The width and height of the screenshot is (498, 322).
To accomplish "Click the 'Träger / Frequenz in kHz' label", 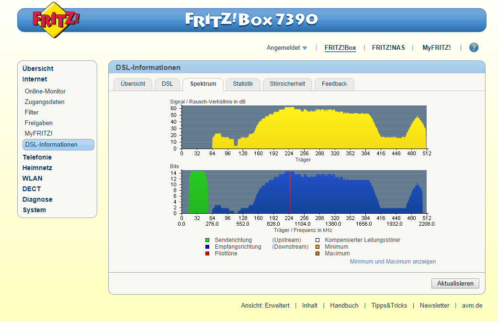I will pos(303,230).
